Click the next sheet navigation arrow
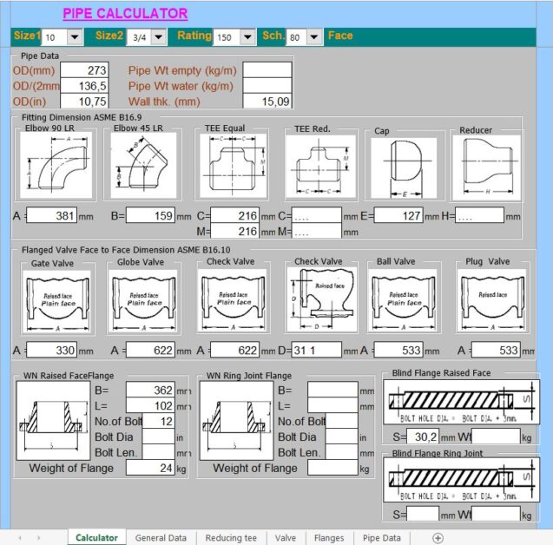 (x=38, y=538)
